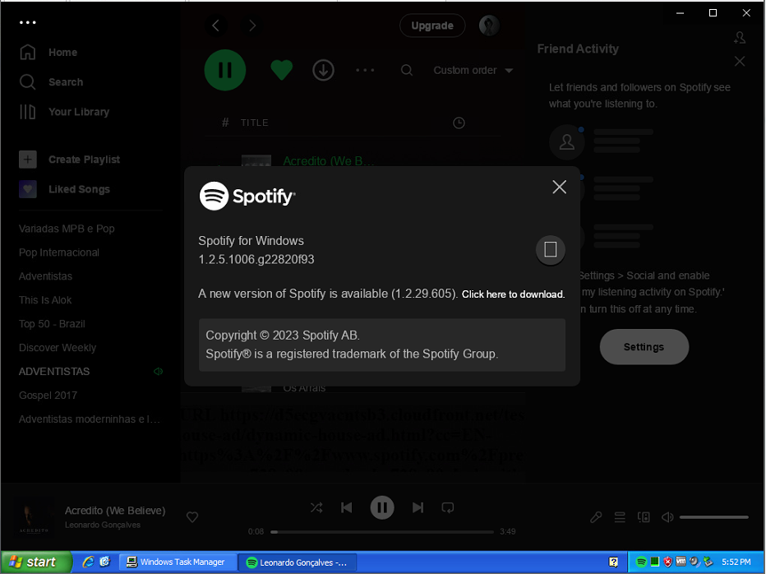766x574 pixels.
Task: Click the taskbar clock showing 5:52 PM
Action: point(736,562)
